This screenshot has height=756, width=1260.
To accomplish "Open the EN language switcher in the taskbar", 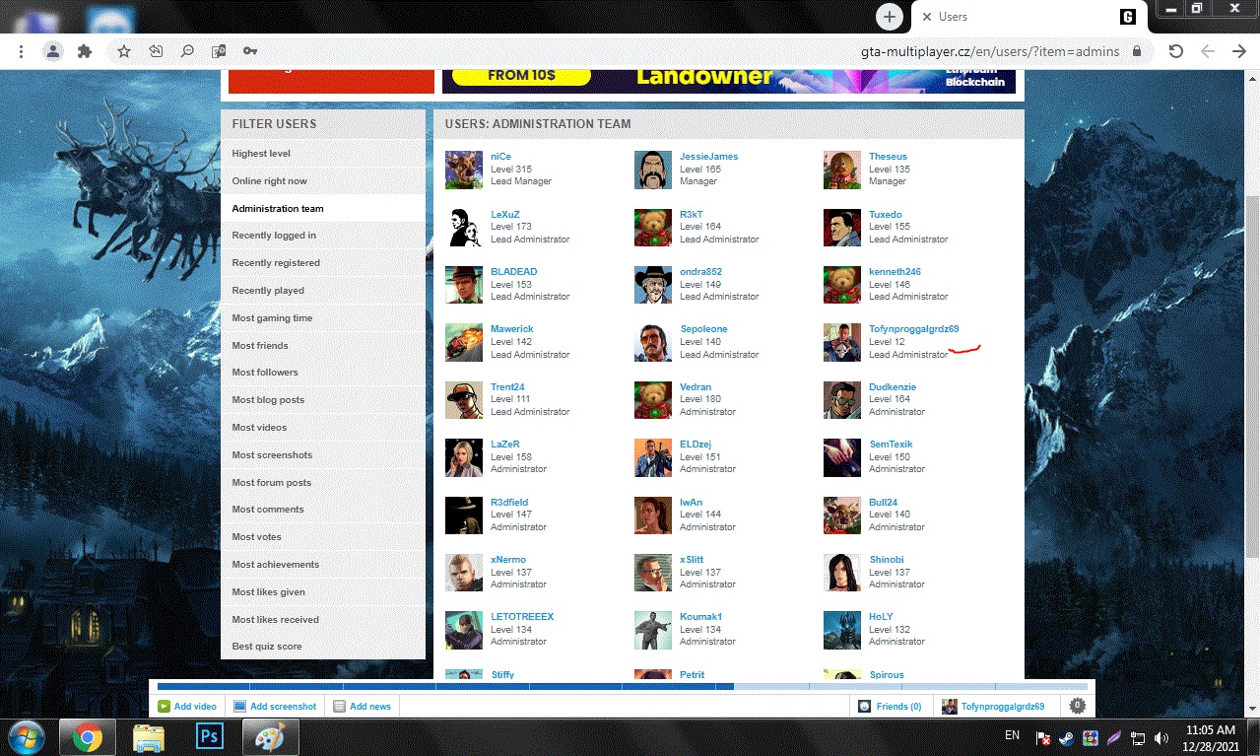I will (x=1011, y=737).
